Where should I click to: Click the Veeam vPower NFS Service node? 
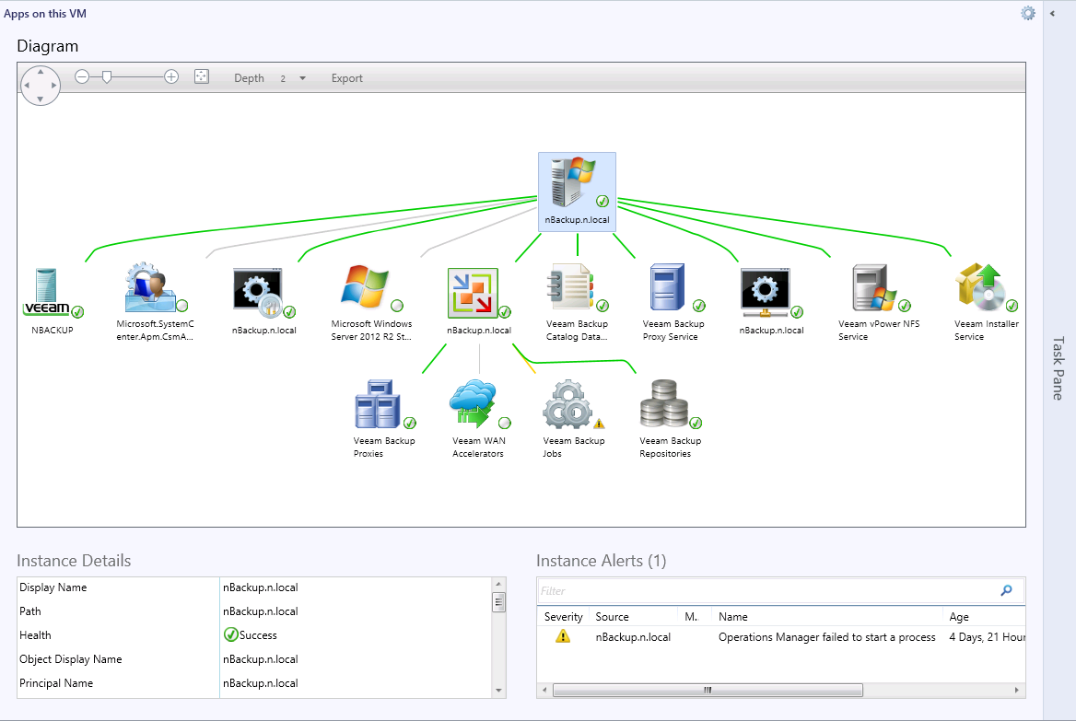(879, 302)
